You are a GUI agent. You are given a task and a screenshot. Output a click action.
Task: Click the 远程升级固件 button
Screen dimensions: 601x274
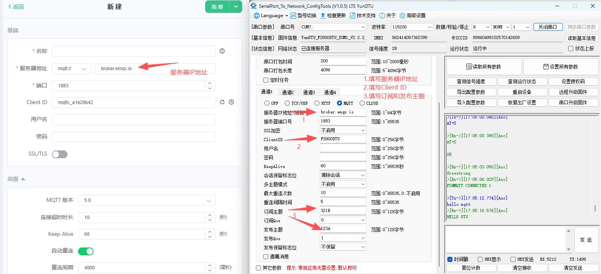coord(573,92)
